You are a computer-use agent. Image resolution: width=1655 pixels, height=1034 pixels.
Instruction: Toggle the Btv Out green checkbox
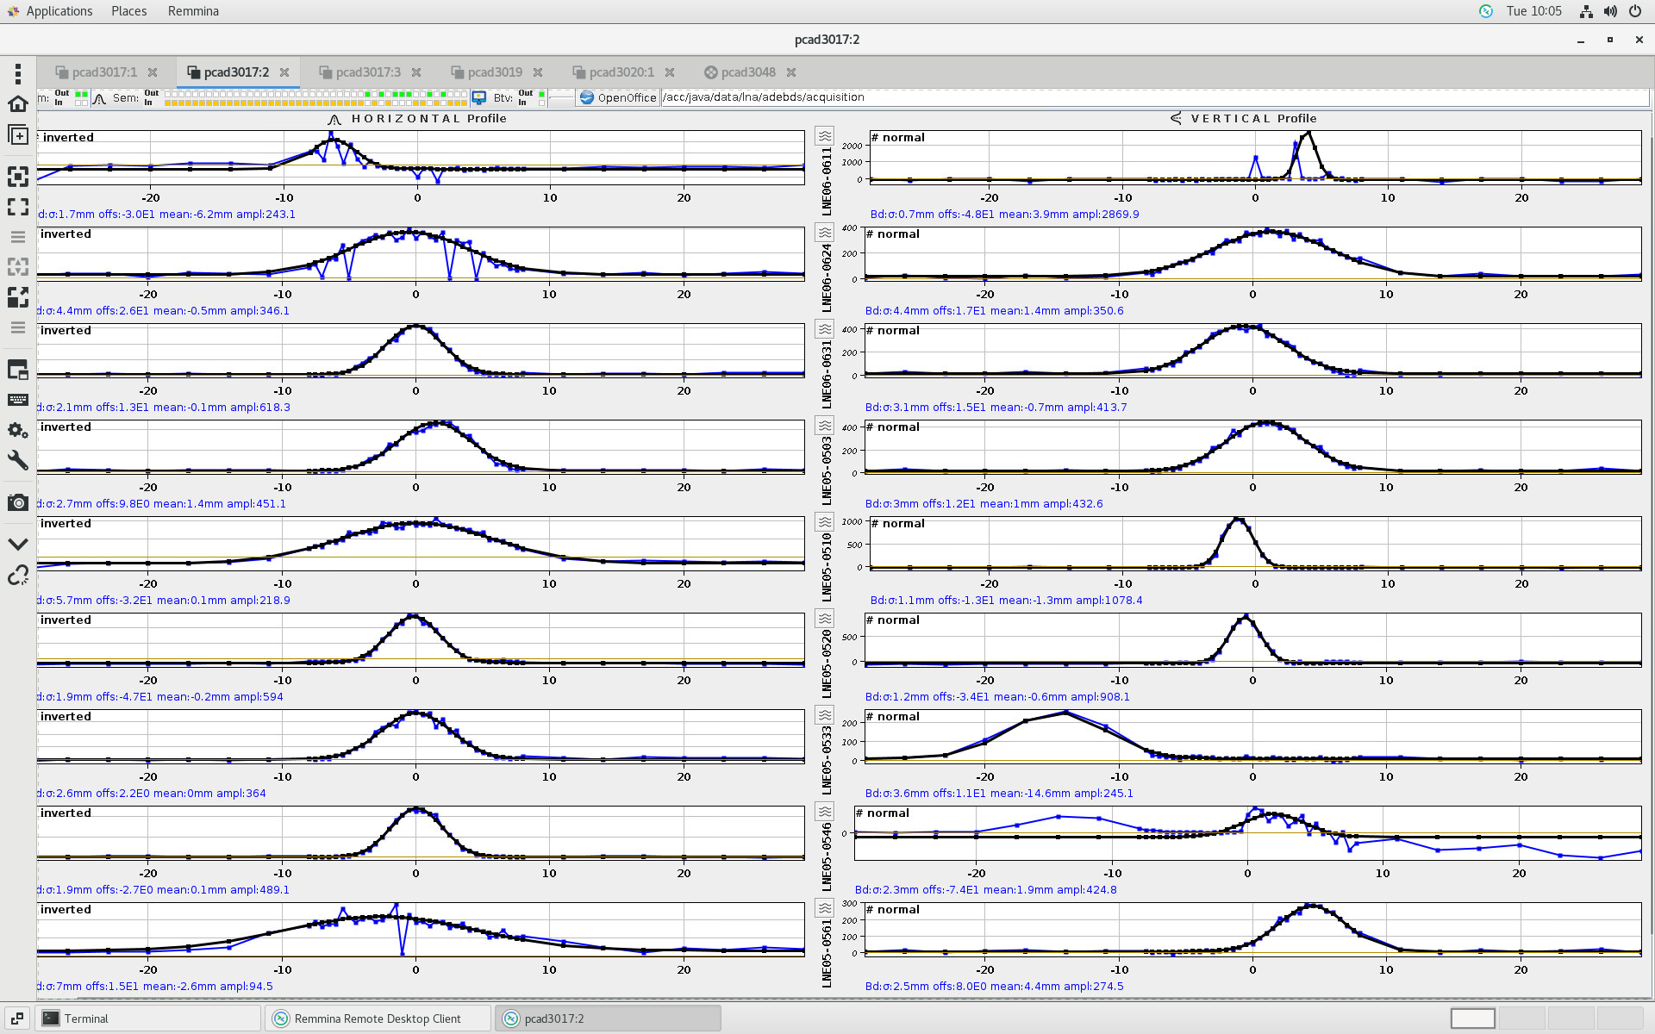pyautogui.click(x=542, y=93)
